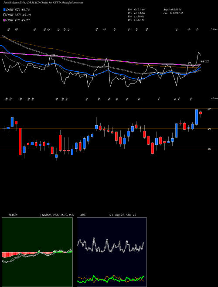Click the '<Lows' marker label
Screen dimensions: 218x287
point(214,98)
